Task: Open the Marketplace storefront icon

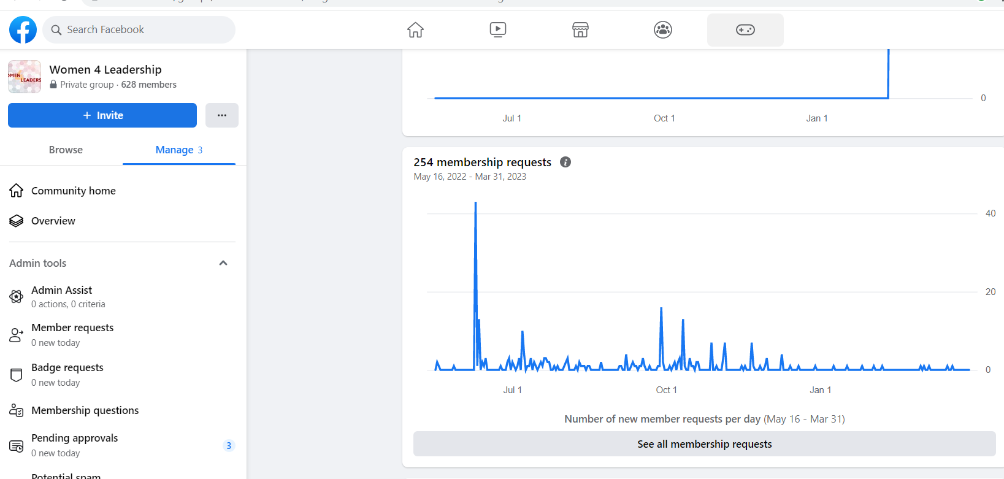Action: point(580,29)
